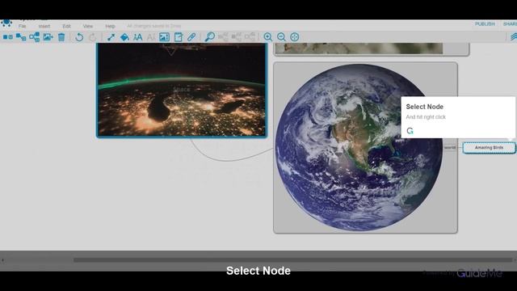Select the Earth globe image node
This screenshot has height=291, width=517.
pyautogui.click(x=365, y=147)
